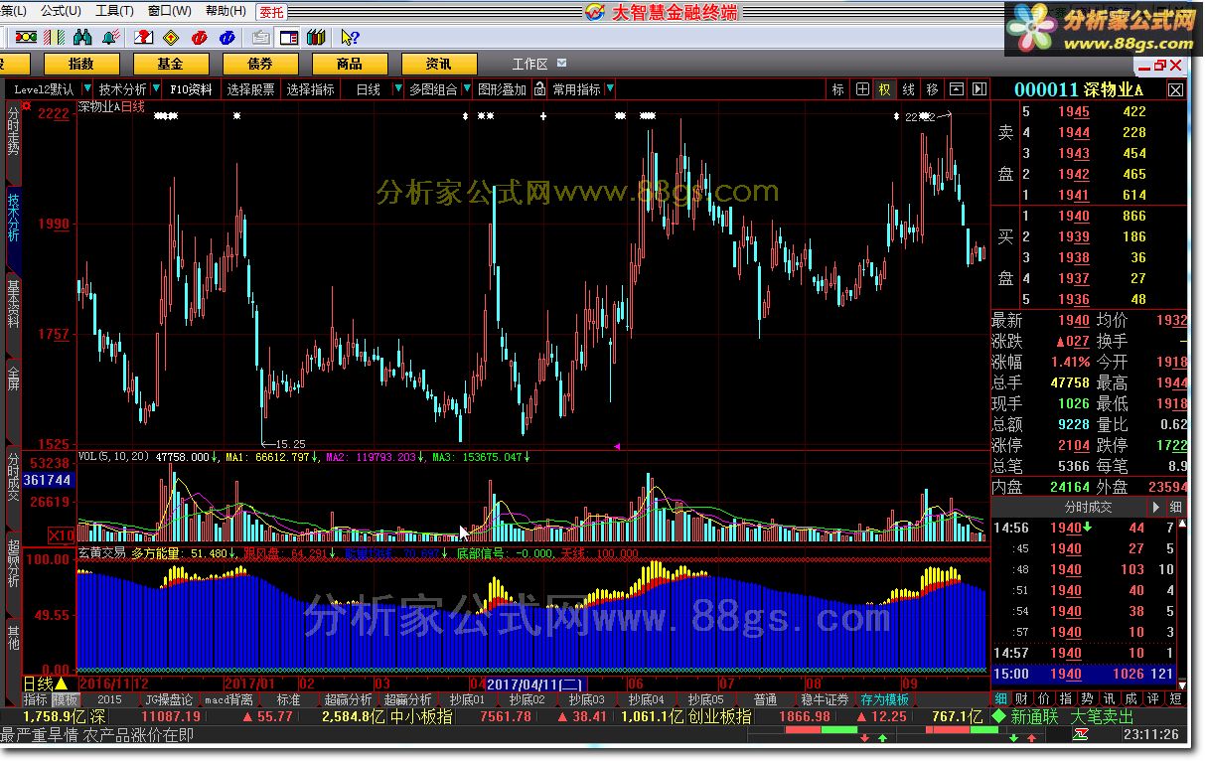Open the binoculars search icon
Image resolution: width=1205 pixels, height=761 pixels.
(83, 38)
